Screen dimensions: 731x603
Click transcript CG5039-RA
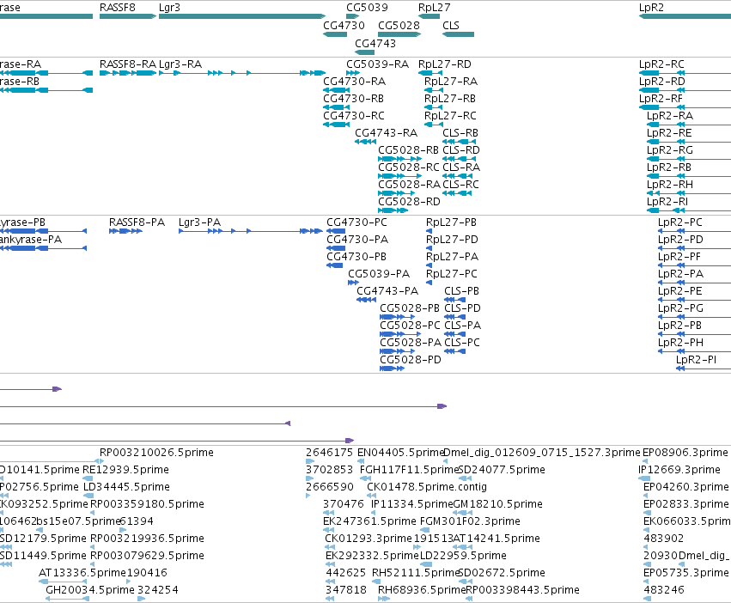click(378, 64)
